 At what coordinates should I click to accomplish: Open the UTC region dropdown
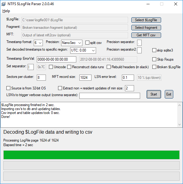[83, 50]
